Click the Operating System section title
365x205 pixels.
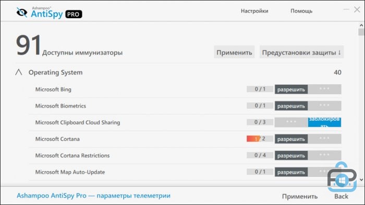55,72
